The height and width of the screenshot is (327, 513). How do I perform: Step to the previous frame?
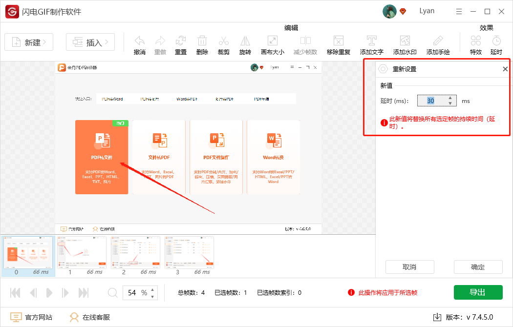pyautogui.click(x=33, y=293)
